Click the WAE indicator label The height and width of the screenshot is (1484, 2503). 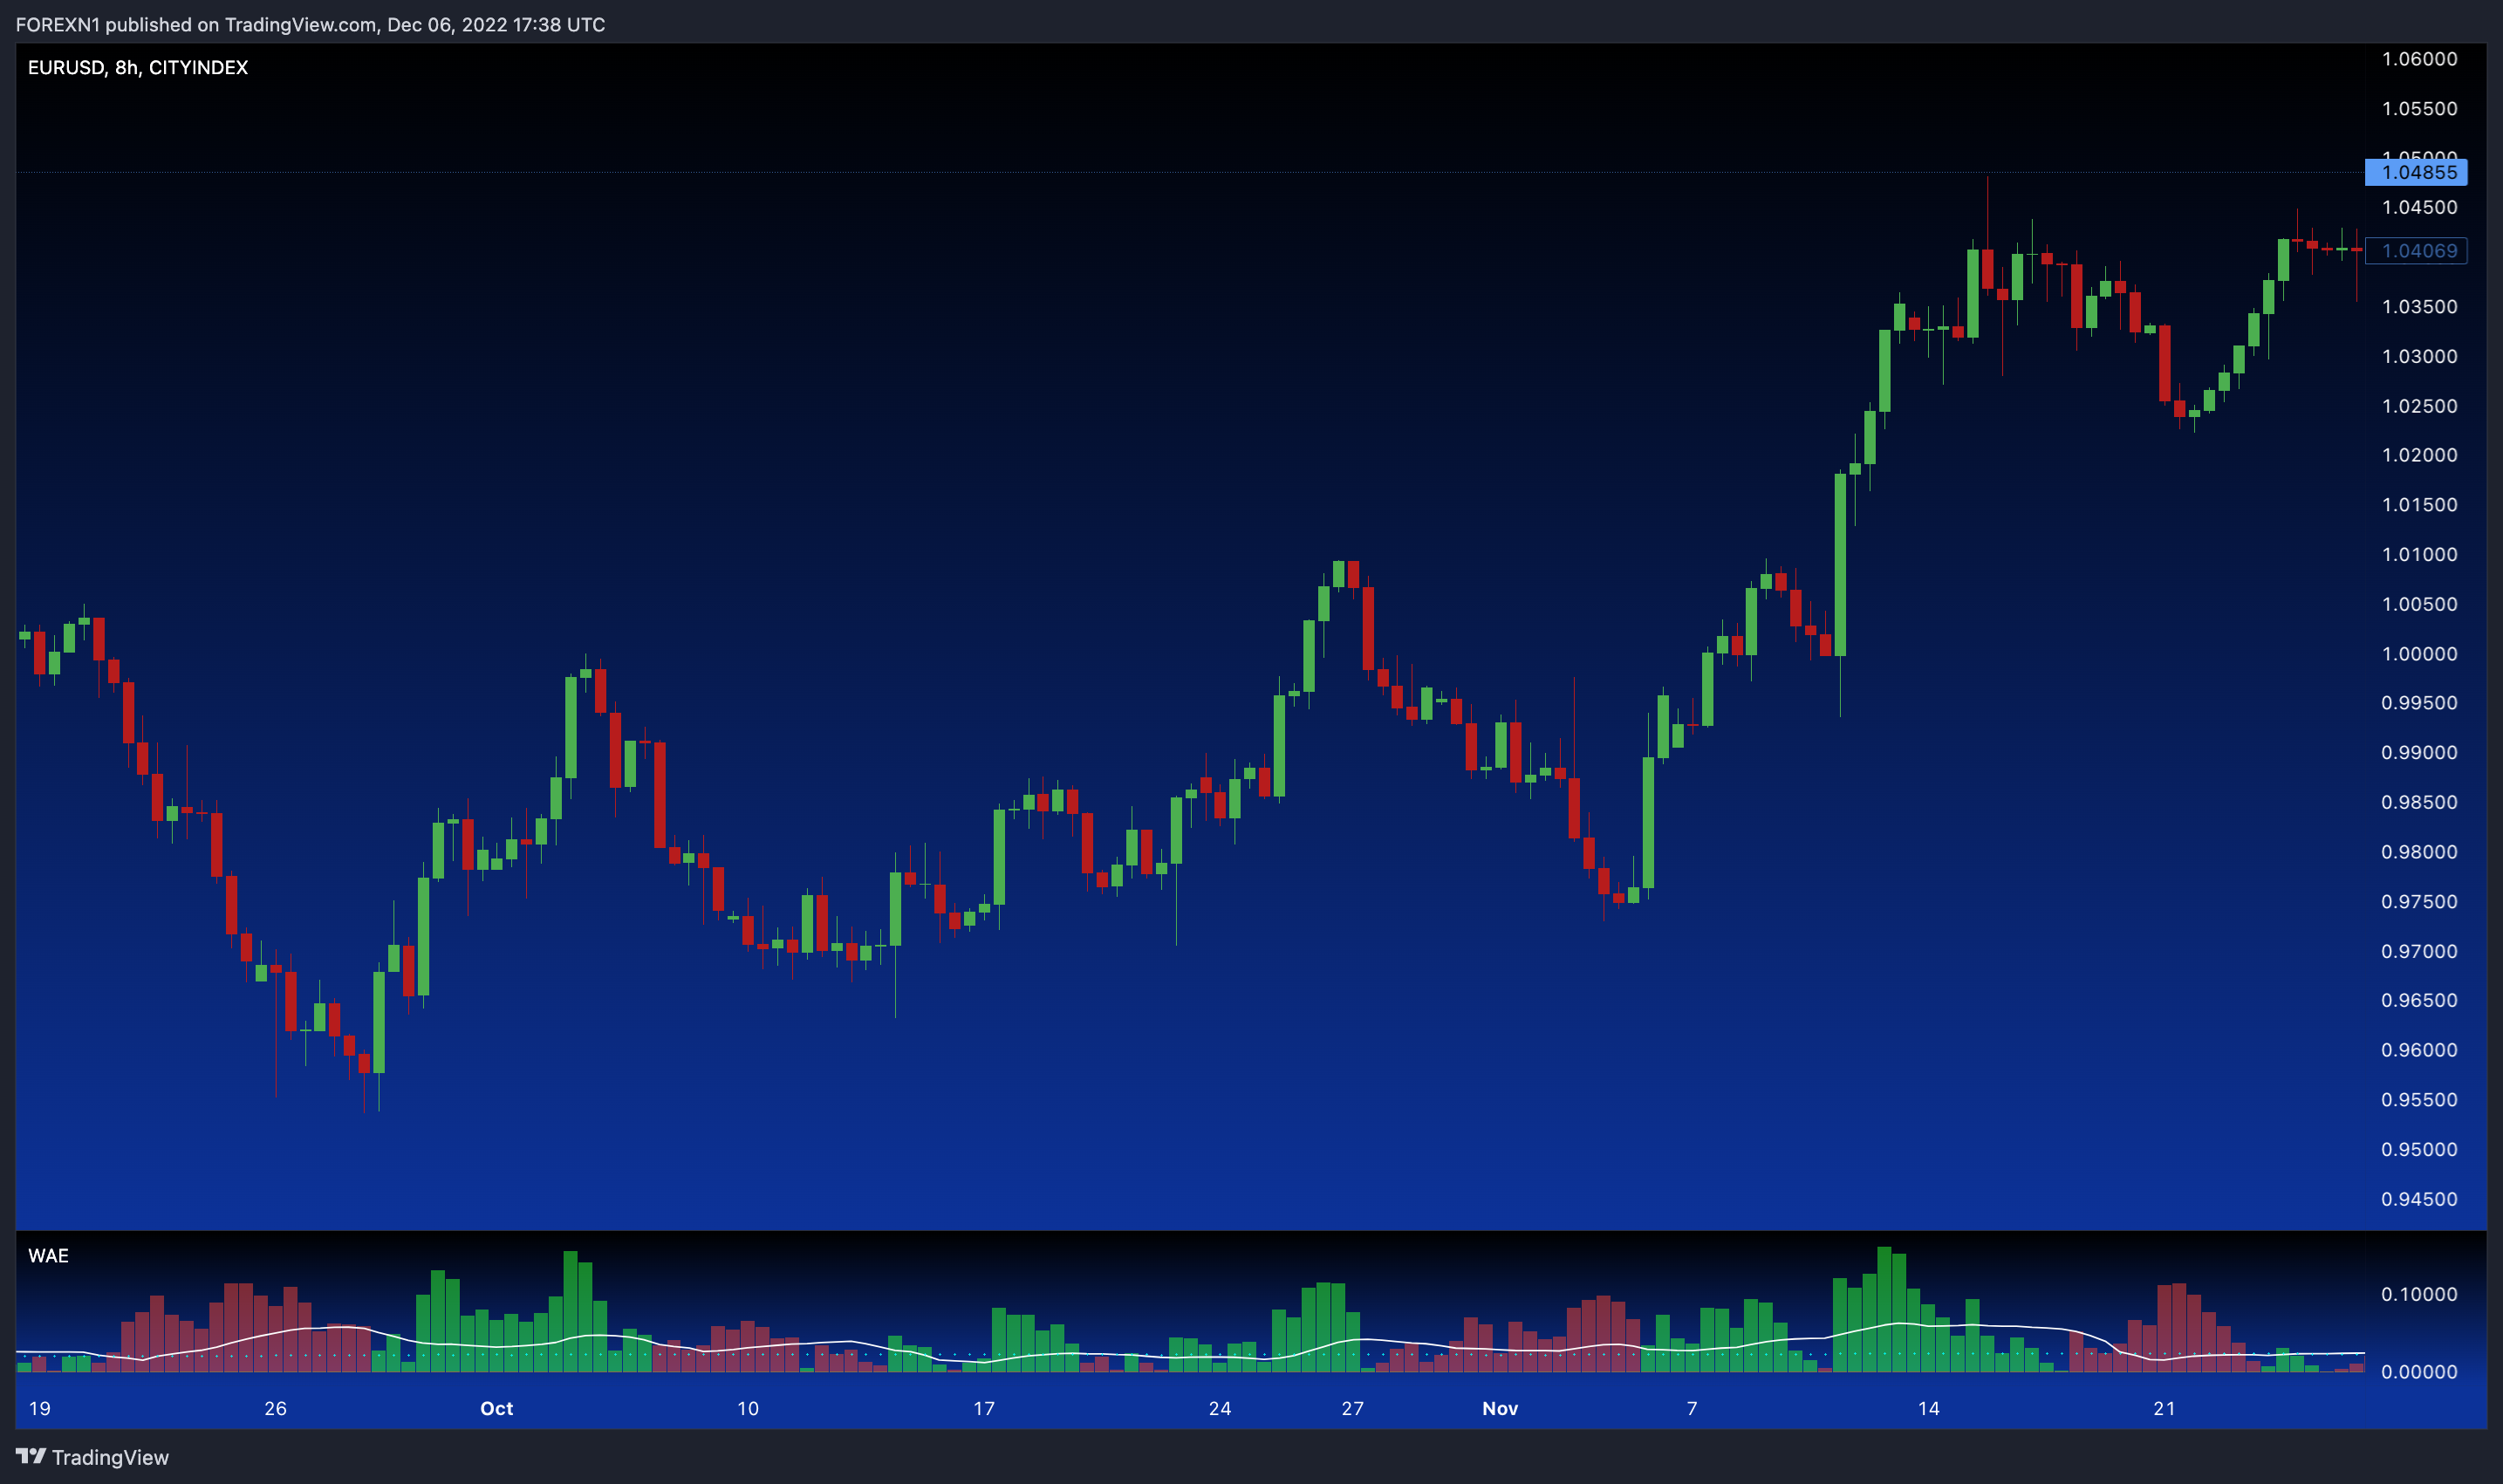coord(48,1255)
